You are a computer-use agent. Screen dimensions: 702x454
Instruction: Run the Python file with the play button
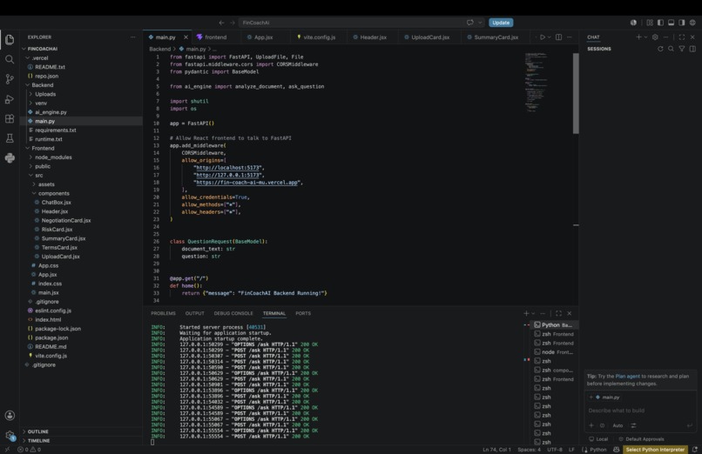point(542,37)
